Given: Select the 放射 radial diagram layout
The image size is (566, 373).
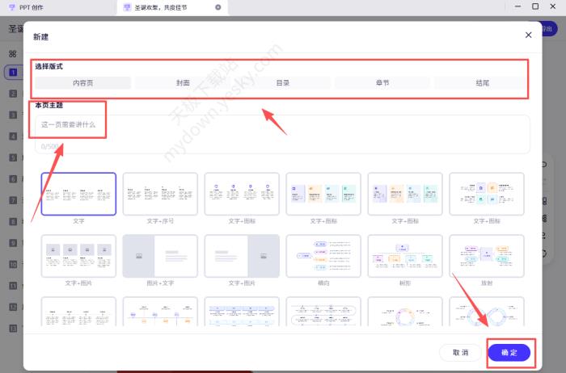Looking at the screenshot, I should pyautogui.click(x=487, y=256).
